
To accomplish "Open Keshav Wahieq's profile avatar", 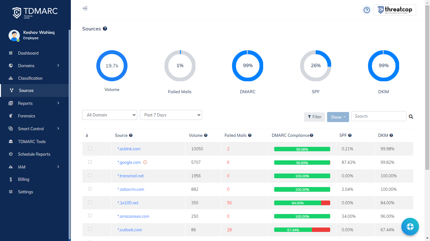I will [x=14, y=35].
